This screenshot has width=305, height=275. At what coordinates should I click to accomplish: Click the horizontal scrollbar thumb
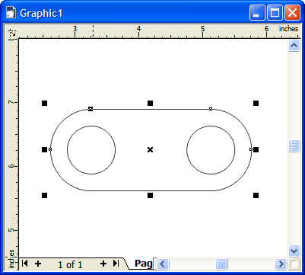[221, 264]
